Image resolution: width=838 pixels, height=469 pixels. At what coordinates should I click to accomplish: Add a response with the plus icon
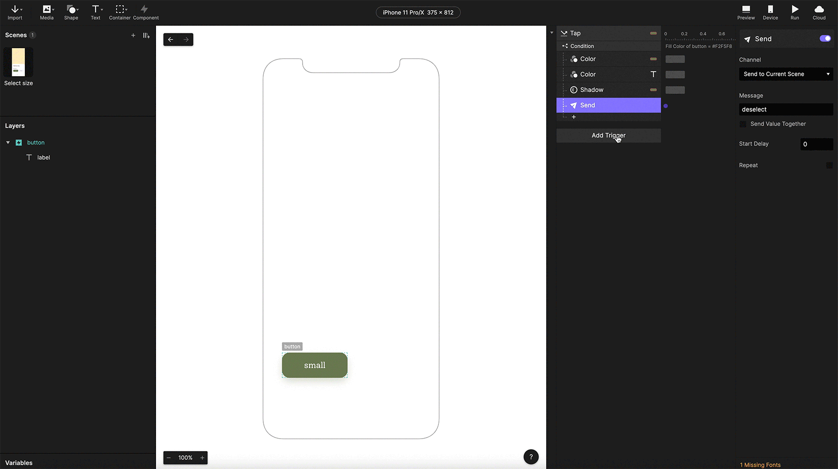pos(574,117)
